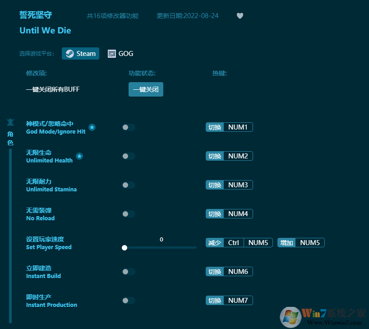The image size is (369, 329).
Task: Enable Unlimited Health toggle
Action: coord(129,156)
